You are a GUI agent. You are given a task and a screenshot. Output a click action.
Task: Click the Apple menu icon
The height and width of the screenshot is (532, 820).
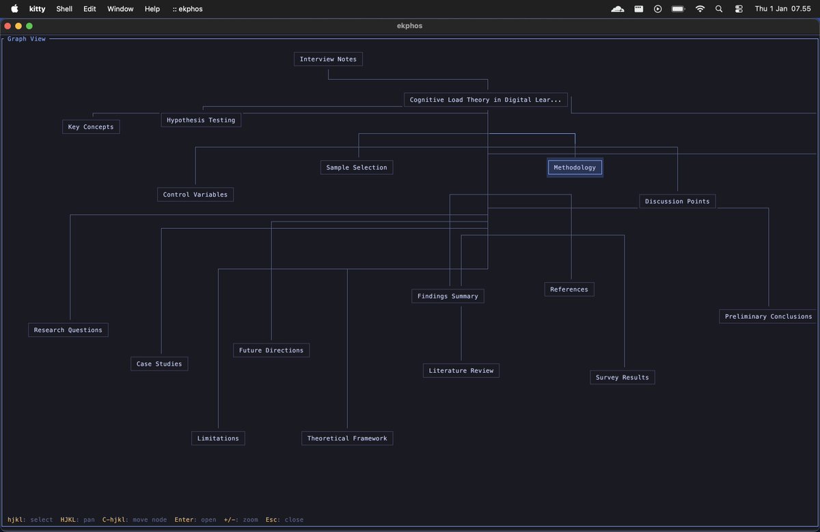tap(15, 9)
